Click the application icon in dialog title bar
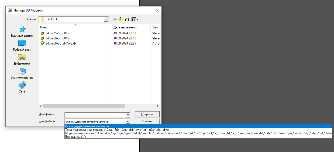The image size is (334, 152). pos(10,10)
